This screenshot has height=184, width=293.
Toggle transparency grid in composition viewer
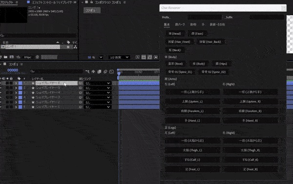(x=144, y=57)
